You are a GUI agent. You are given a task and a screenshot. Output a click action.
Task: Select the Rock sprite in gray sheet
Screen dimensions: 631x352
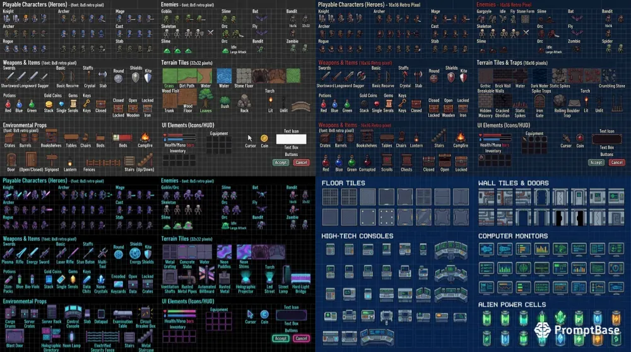point(244,102)
